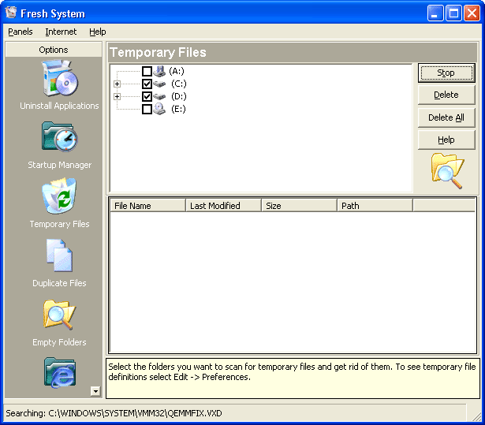Select the hard drive (D:) icon
This screenshot has height=425, width=485.
(x=159, y=96)
